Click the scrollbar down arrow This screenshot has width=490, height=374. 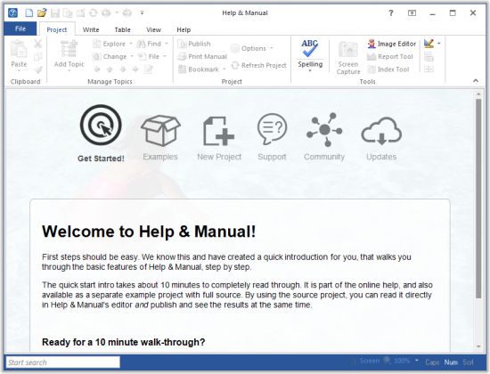click(x=478, y=346)
